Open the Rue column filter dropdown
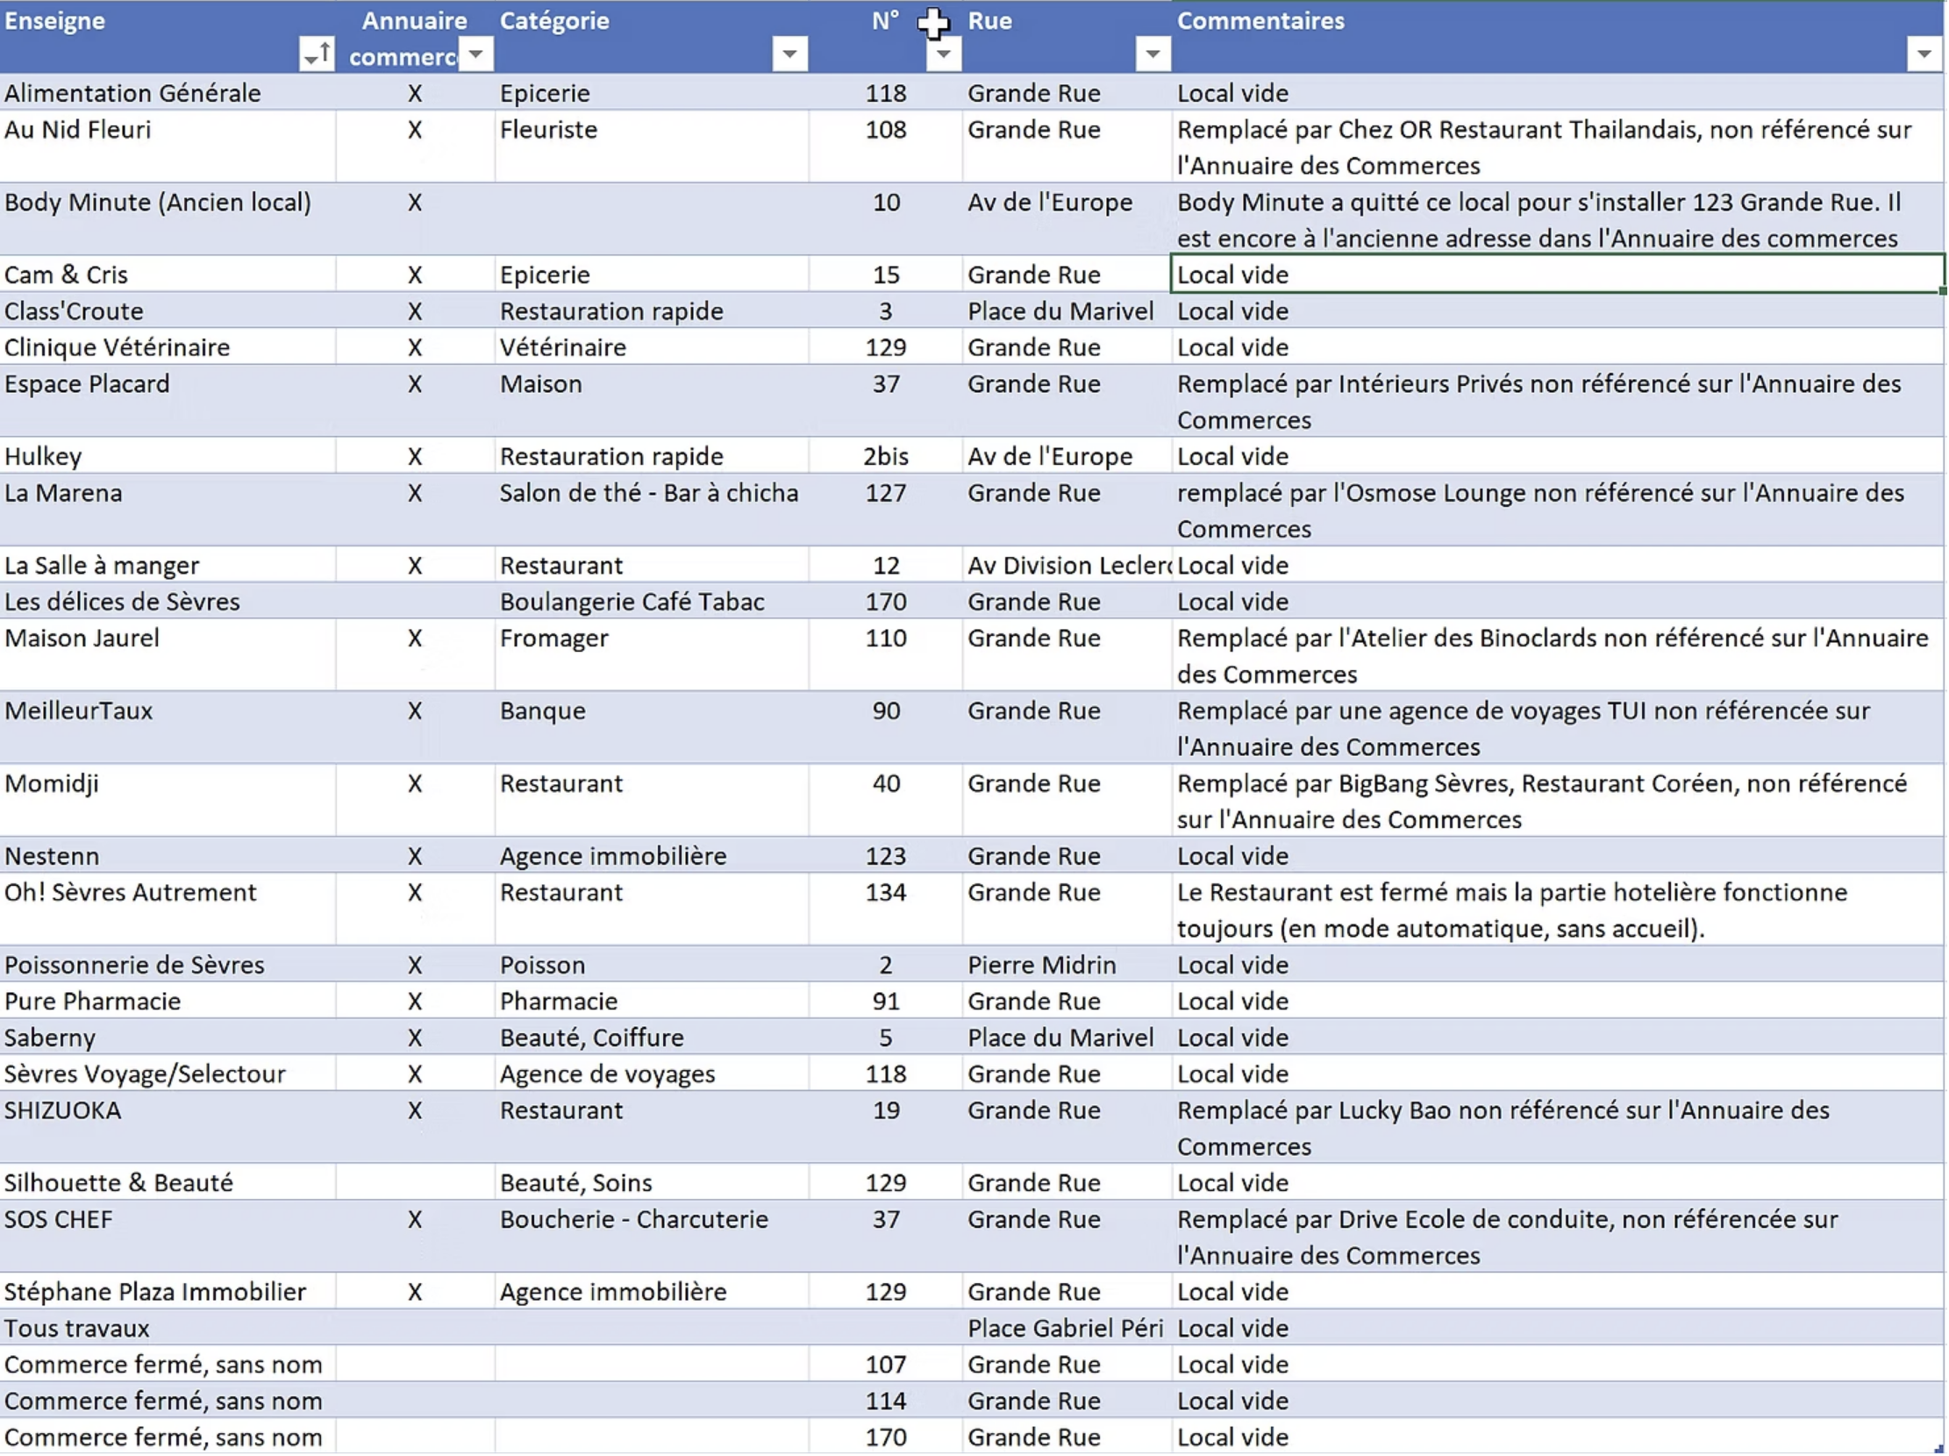The image size is (1949, 1456). [1153, 54]
